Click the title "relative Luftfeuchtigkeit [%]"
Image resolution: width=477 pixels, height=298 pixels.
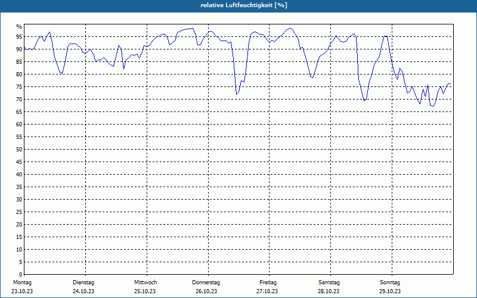click(244, 5)
